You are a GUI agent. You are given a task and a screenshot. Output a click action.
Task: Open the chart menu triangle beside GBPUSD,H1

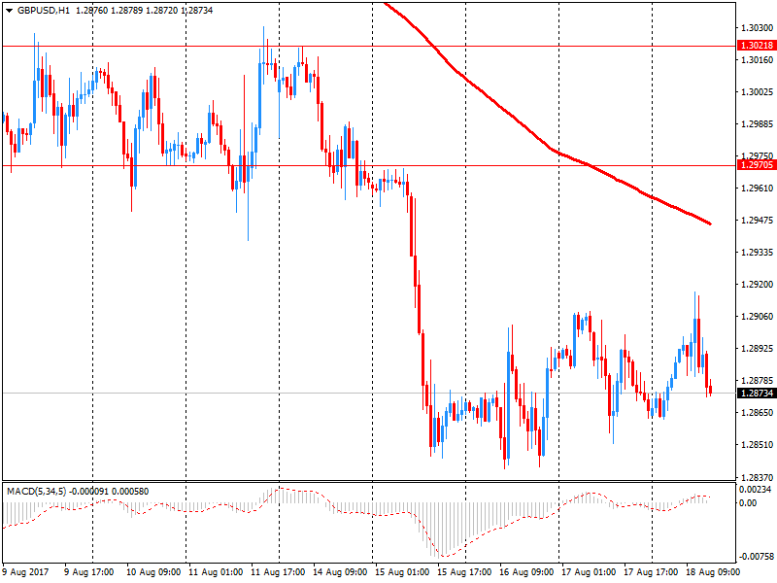click(x=9, y=11)
